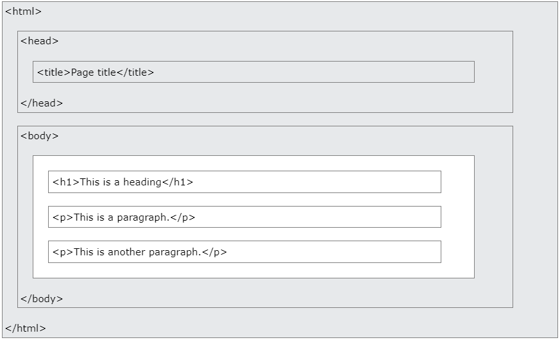The height and width of the screenshot is (340, 560).
Task: Click the words "Page title"
Action: 94,72
